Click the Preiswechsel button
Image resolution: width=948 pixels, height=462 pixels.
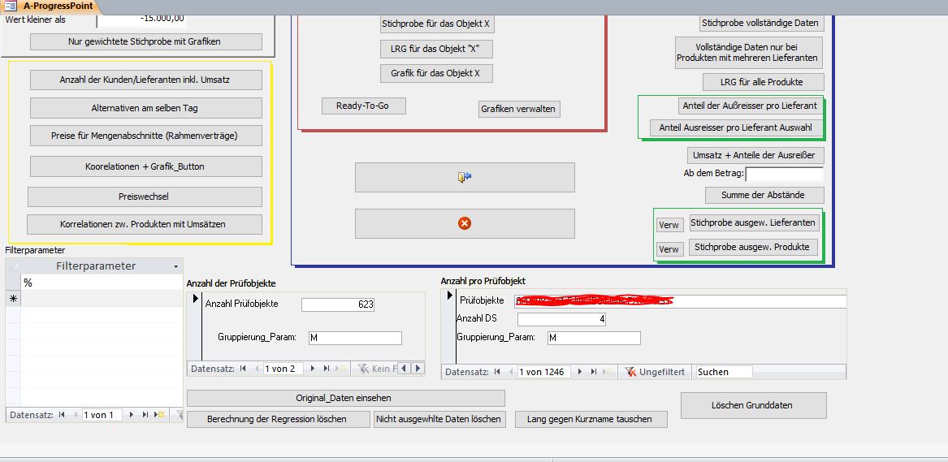coord(145,196)
